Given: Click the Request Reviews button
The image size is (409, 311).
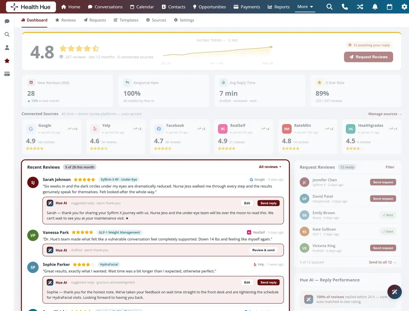Looking at the screenshot, I should pos(368,57).
